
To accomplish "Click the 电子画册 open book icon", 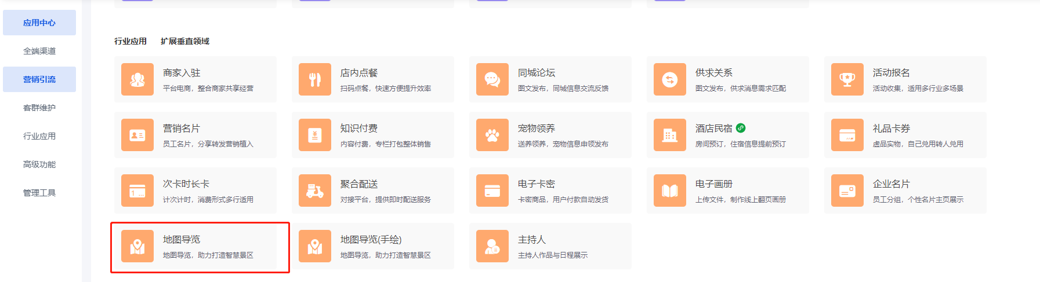I will tap(670, 191).
